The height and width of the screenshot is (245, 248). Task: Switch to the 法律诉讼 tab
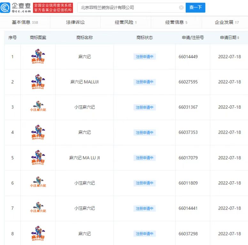point(75,22)
